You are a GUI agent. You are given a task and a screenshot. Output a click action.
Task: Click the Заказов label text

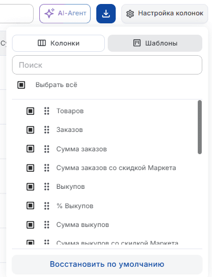70,130
